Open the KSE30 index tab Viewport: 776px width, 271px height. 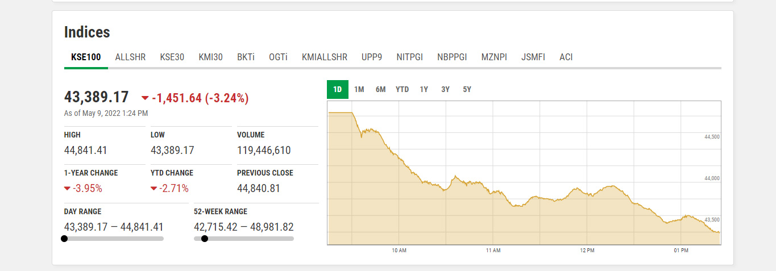click(x=172, y=57)
